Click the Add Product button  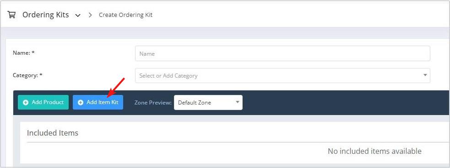(x=43, y=102)
